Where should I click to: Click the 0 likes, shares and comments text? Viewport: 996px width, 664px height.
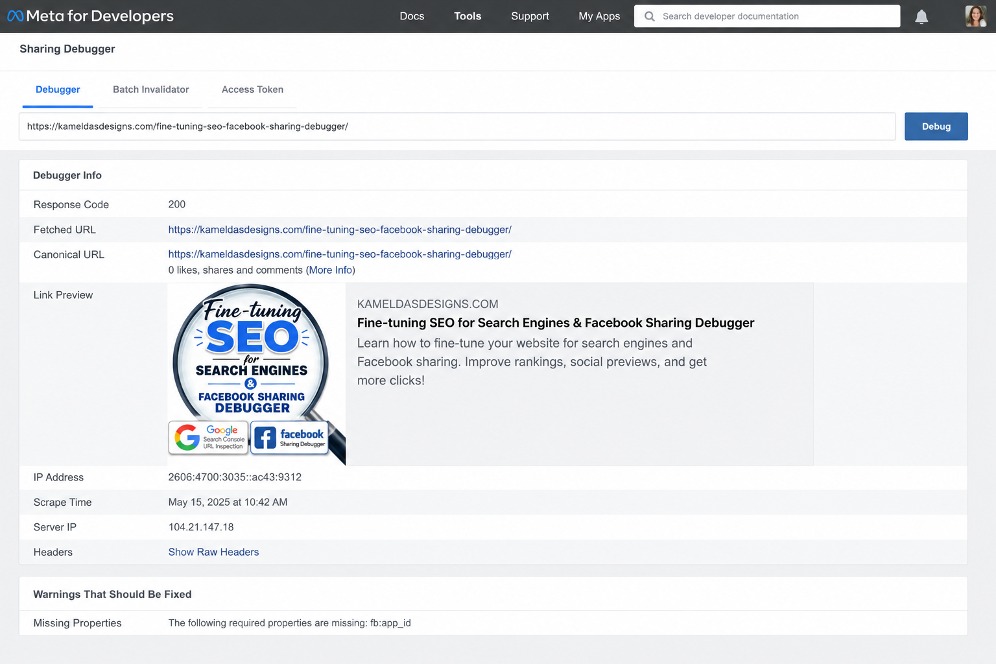click(x=235, y=270)
